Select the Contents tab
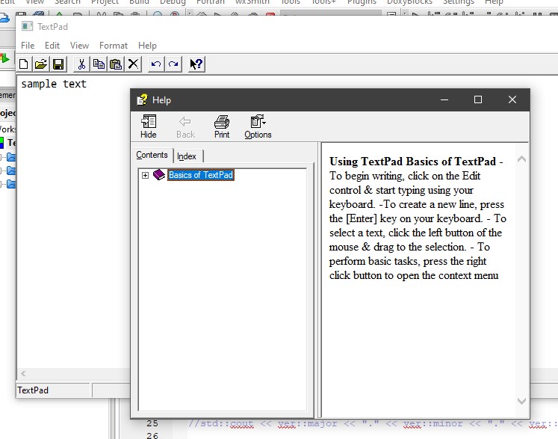The image size is (558, 439). [152, 155]
